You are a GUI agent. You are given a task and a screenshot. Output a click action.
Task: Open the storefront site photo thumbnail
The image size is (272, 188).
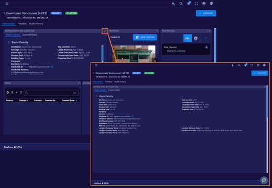[x=134, y=54]
